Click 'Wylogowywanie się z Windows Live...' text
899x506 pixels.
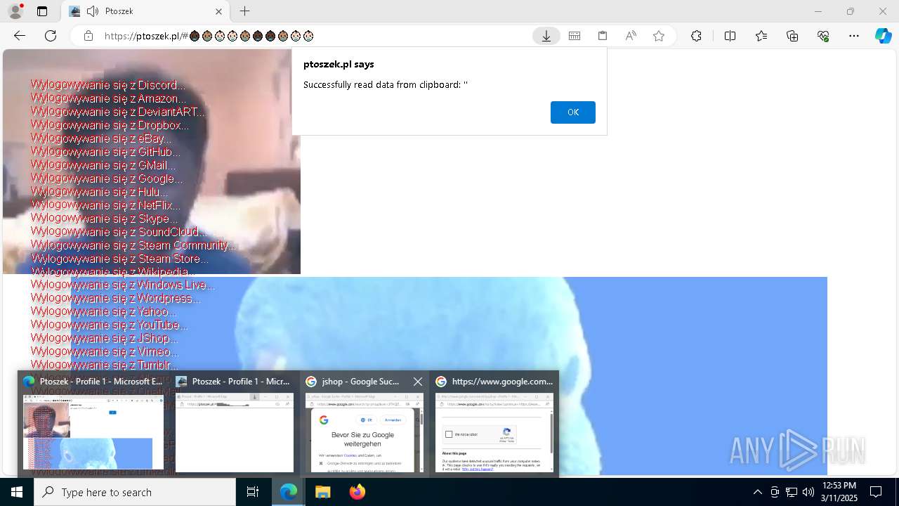(x=123, y=285)
